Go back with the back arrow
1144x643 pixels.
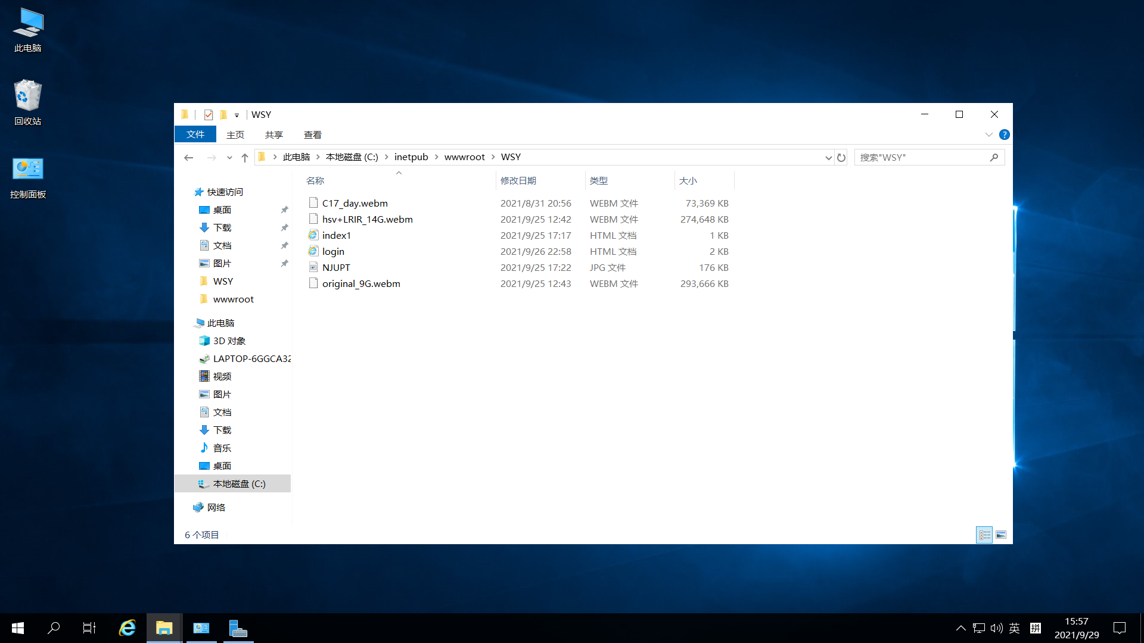point(189,158)
